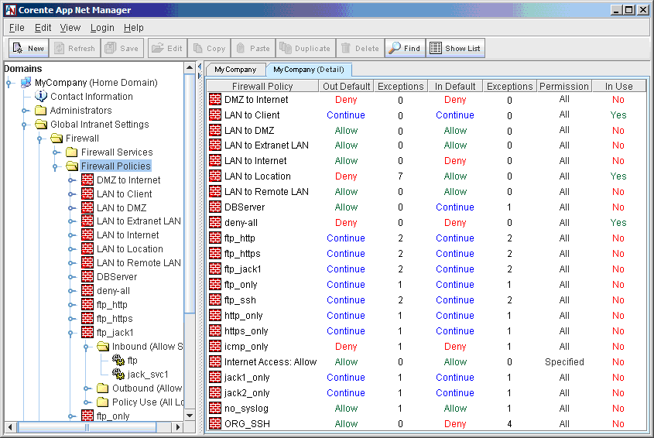Click firewall icon for LAN to DMZ row in table
Image resolution: width=654 pixels, height=438 pixels.
pos(215,130)
